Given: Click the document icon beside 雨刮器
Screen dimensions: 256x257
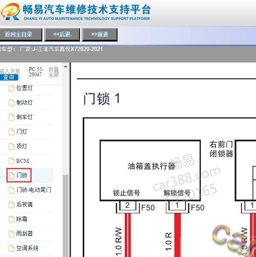Looking at the screenshot, I should (x=11, y=234).
